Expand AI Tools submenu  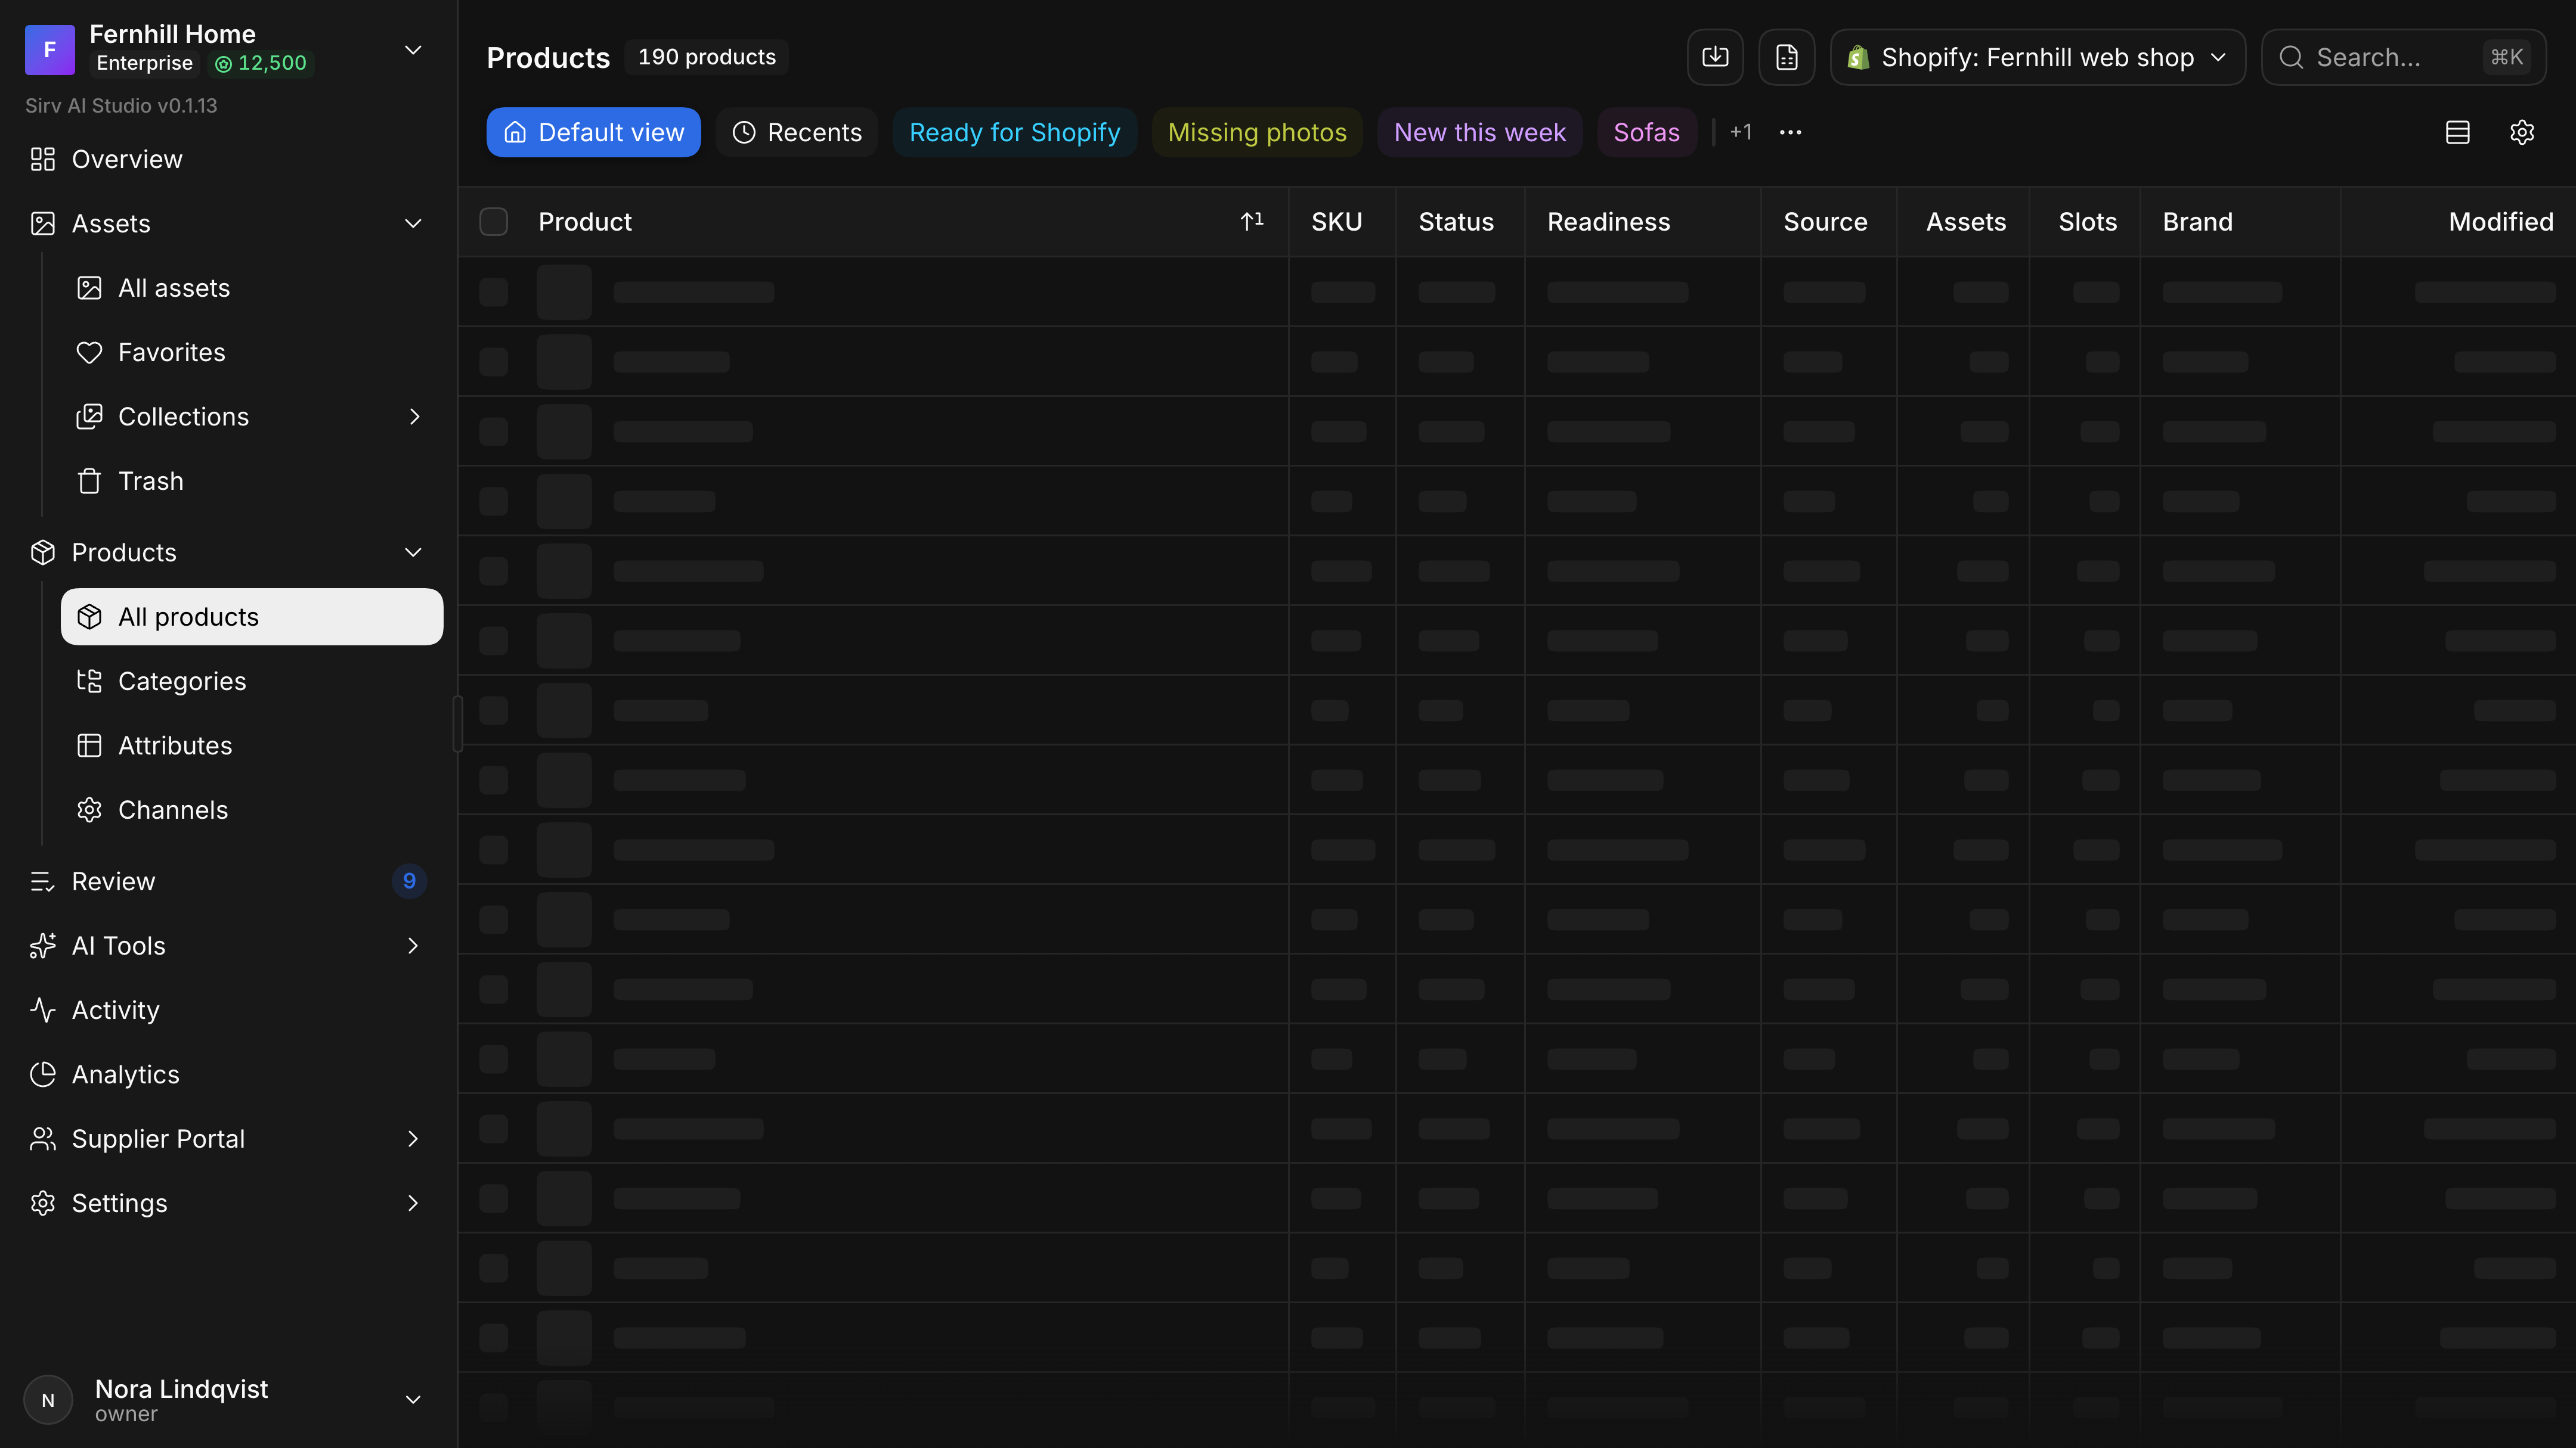pos(412,945)
